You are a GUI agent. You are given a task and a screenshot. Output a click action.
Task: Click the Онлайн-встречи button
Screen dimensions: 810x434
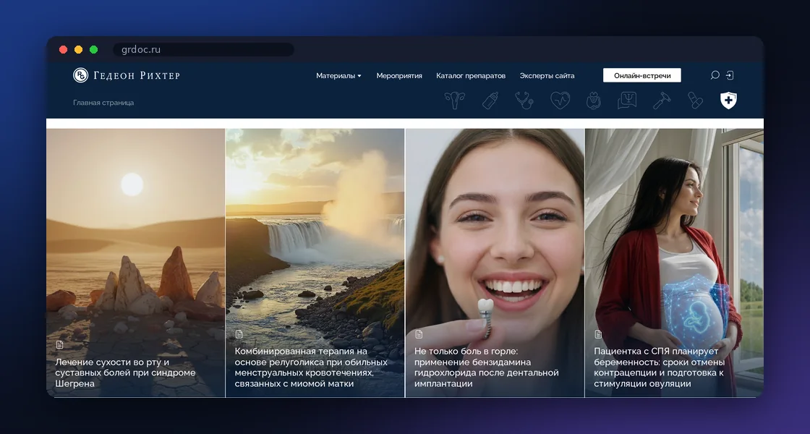pos(642,75)
